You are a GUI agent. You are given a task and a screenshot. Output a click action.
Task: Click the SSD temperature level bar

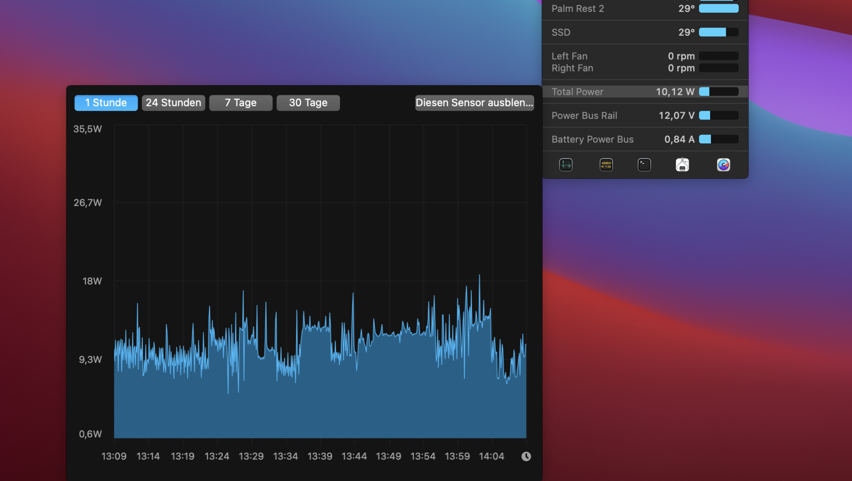(x=719, y=32)
